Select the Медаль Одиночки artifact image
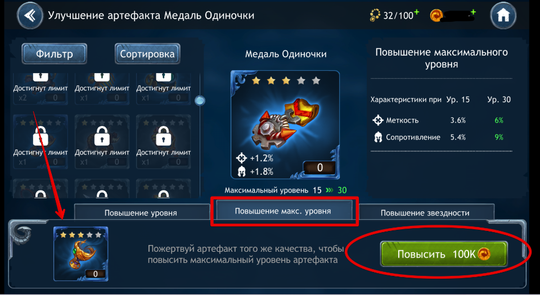This screenshot has height=295, width=540. click(285, 125)
